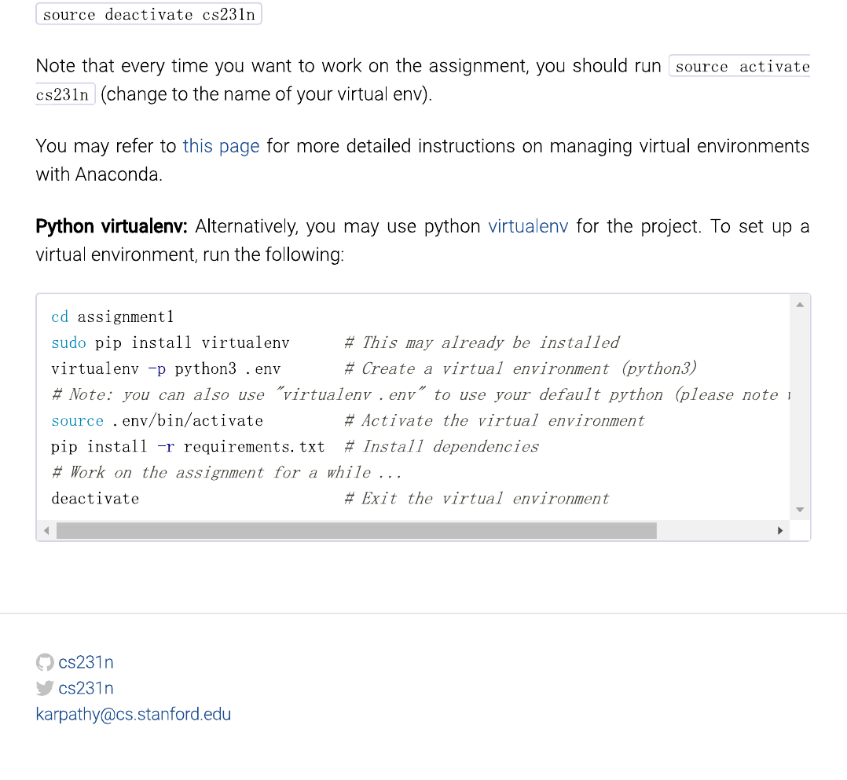Click the bold "Python virtualenv:" heading text
Image resolution: width=847 pixels, height=780 pixels.
pyautogui.click(x=112, y=226)
